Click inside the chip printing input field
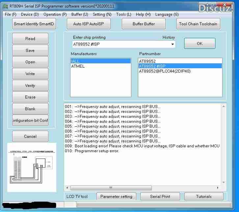The image size is (239, 212). [x=120, y=44]
